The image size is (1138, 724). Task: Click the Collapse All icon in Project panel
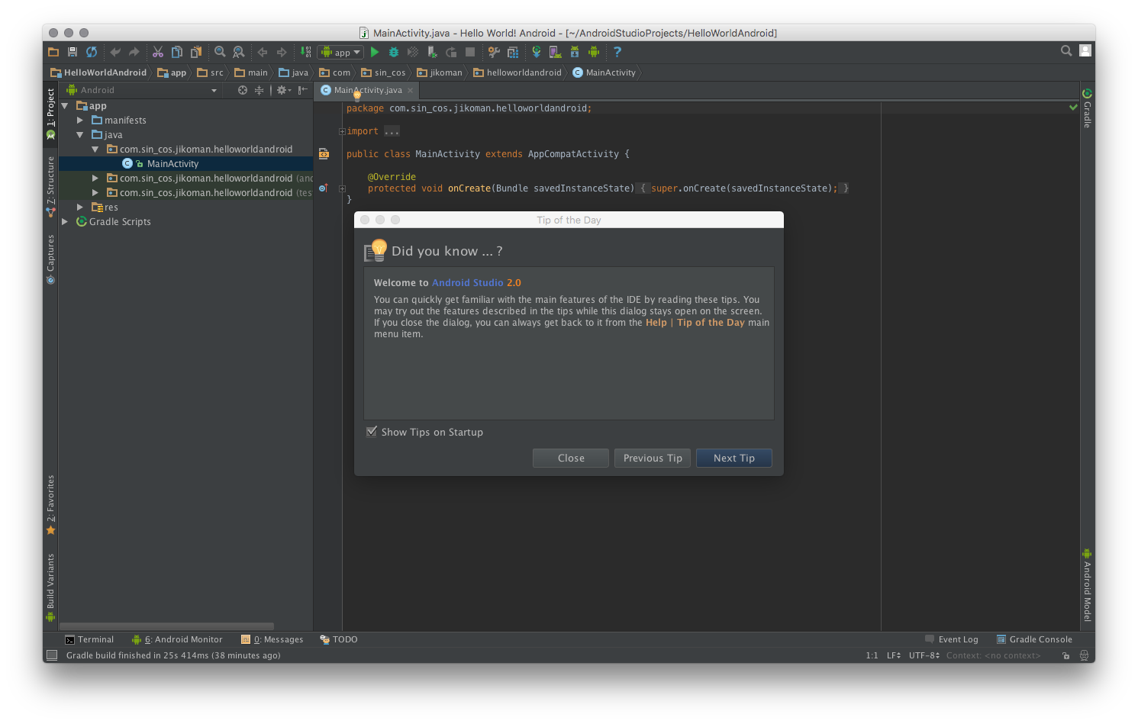click(260, 90)
